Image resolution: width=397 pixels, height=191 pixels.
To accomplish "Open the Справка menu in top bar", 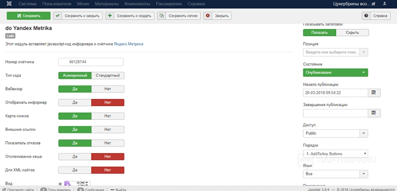I will pyautogui.click(x=196, y=4).
